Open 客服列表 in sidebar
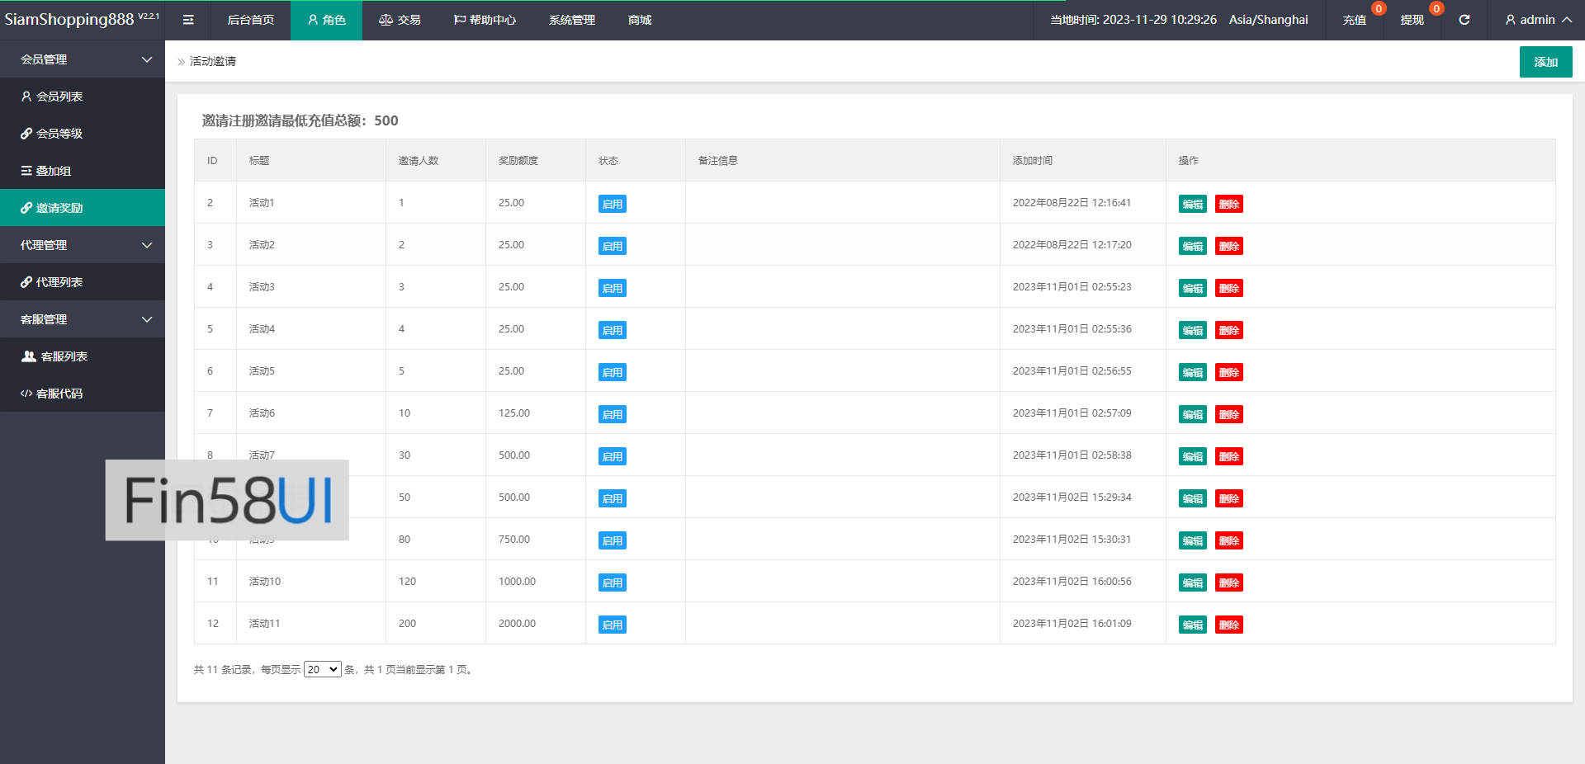 [83, 356]
